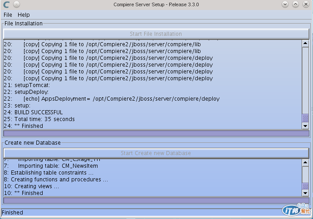Screen dimensions: 313x219
Task: Open the File menu
Action: [x=8, y=15]
